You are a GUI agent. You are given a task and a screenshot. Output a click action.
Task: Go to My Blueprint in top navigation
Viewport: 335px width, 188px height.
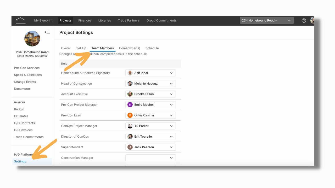tap(43, 20)
